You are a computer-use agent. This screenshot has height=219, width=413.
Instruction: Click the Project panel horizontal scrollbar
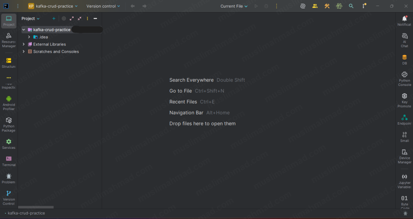pyautogui.click(x=36, y=207)
